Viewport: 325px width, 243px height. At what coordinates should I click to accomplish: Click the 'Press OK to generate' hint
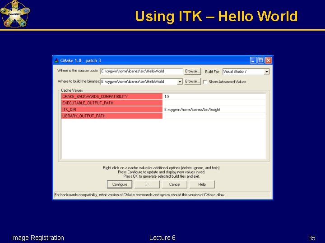tap(162, 176)
